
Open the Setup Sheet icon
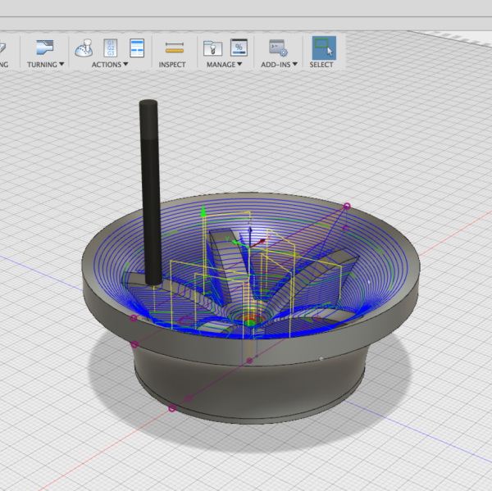click(x=137, y=48)
